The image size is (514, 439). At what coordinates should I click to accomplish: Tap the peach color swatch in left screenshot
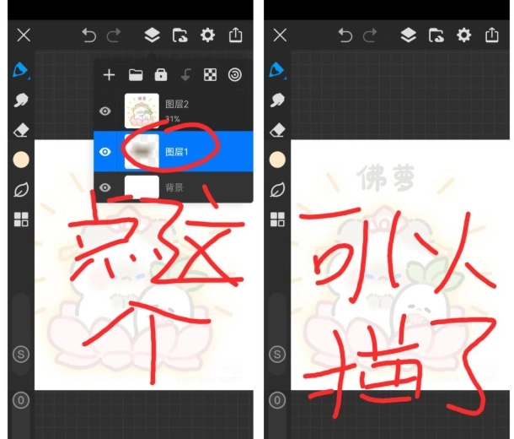click(22, 160)
